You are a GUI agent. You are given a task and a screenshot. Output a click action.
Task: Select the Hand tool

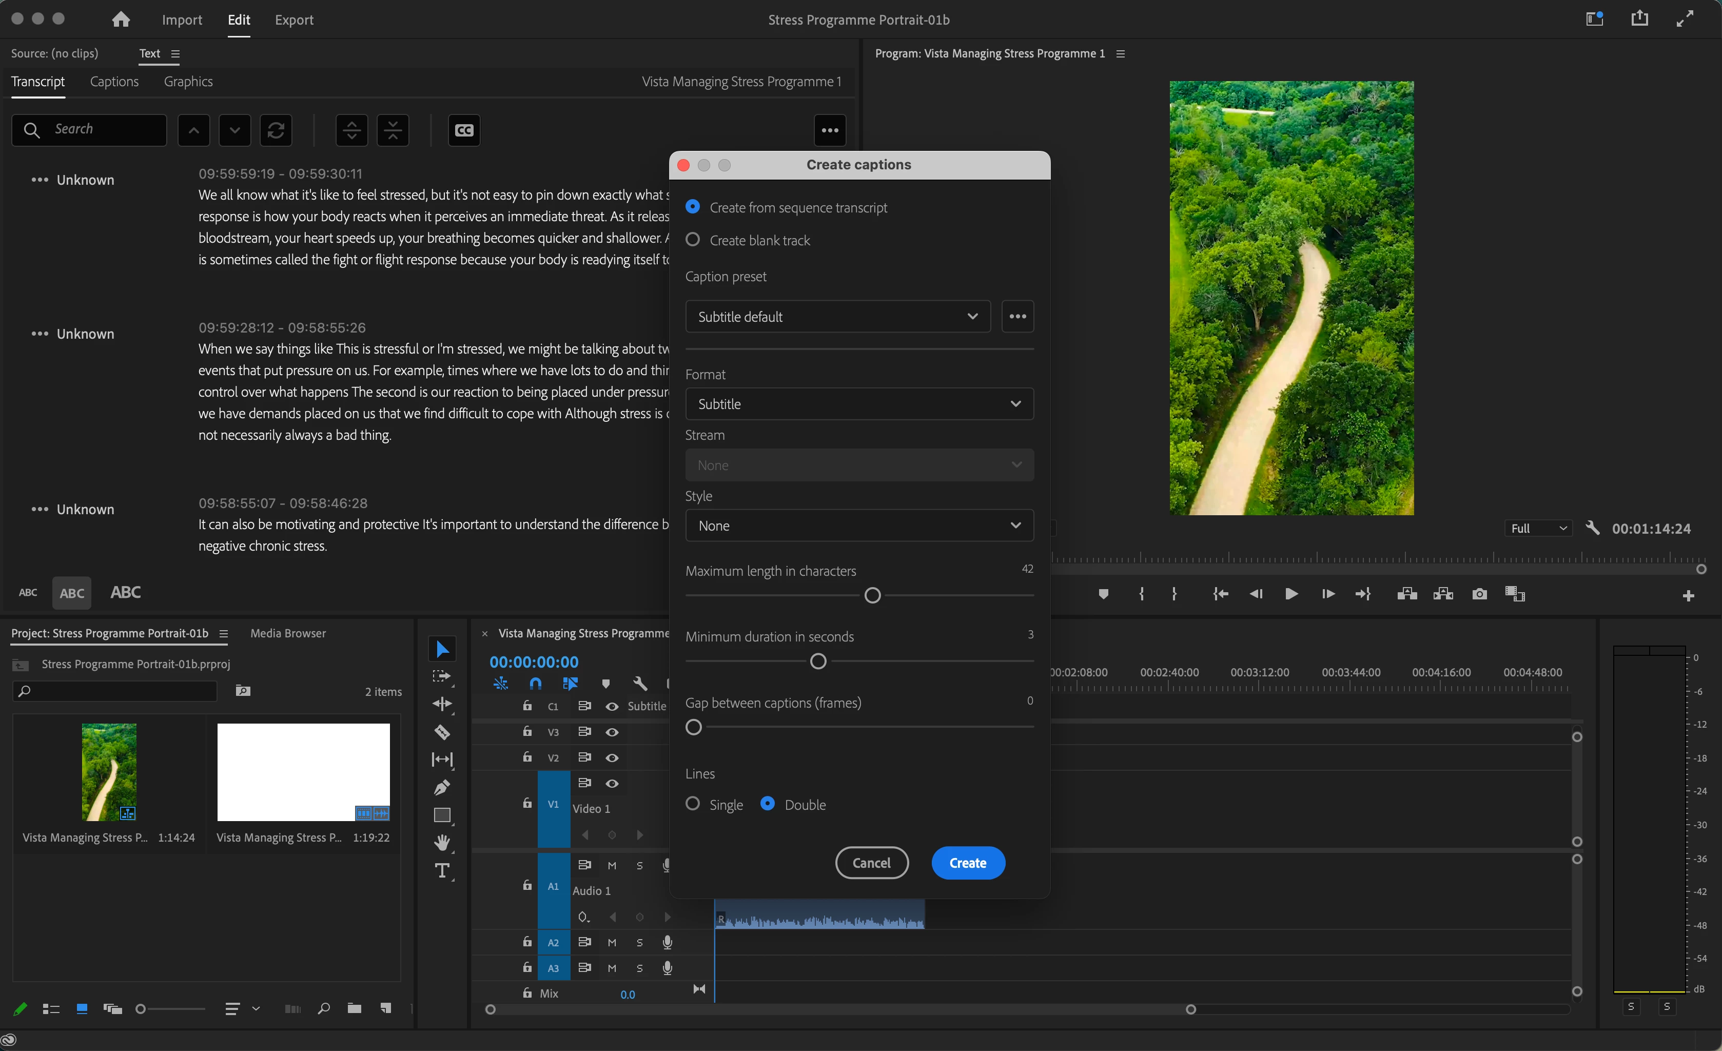click(442, 843)
